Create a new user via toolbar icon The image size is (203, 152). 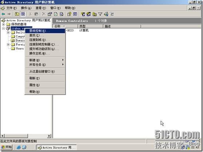tap(83, 14)
